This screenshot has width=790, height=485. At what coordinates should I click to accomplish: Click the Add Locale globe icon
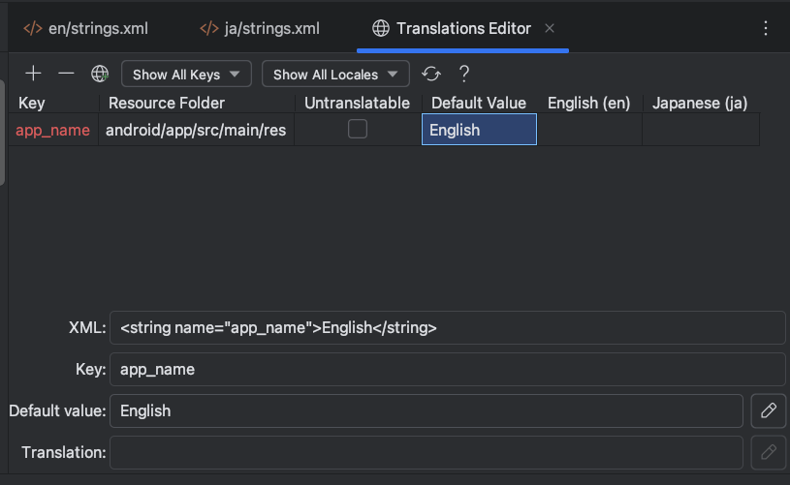pos(100,74)
